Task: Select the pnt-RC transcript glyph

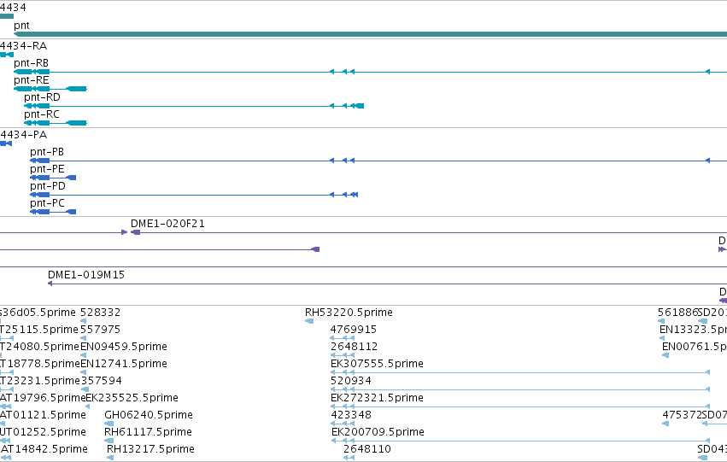Action: 56,123
